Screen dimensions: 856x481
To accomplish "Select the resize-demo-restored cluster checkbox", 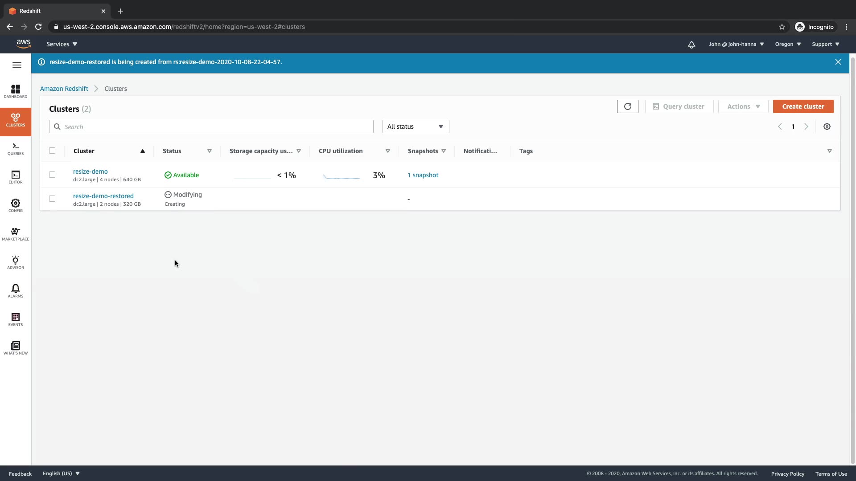I will tap(52, 199).
